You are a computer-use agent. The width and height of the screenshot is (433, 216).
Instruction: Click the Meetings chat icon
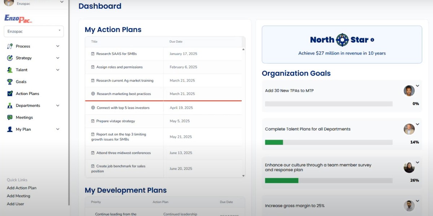pos(10,117)
